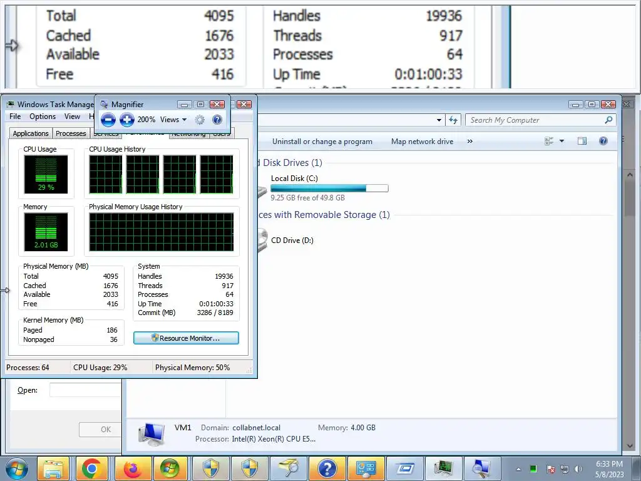Click the OK button in Run dialog
This screenshot has height=481, width=641.
point(101,430)
